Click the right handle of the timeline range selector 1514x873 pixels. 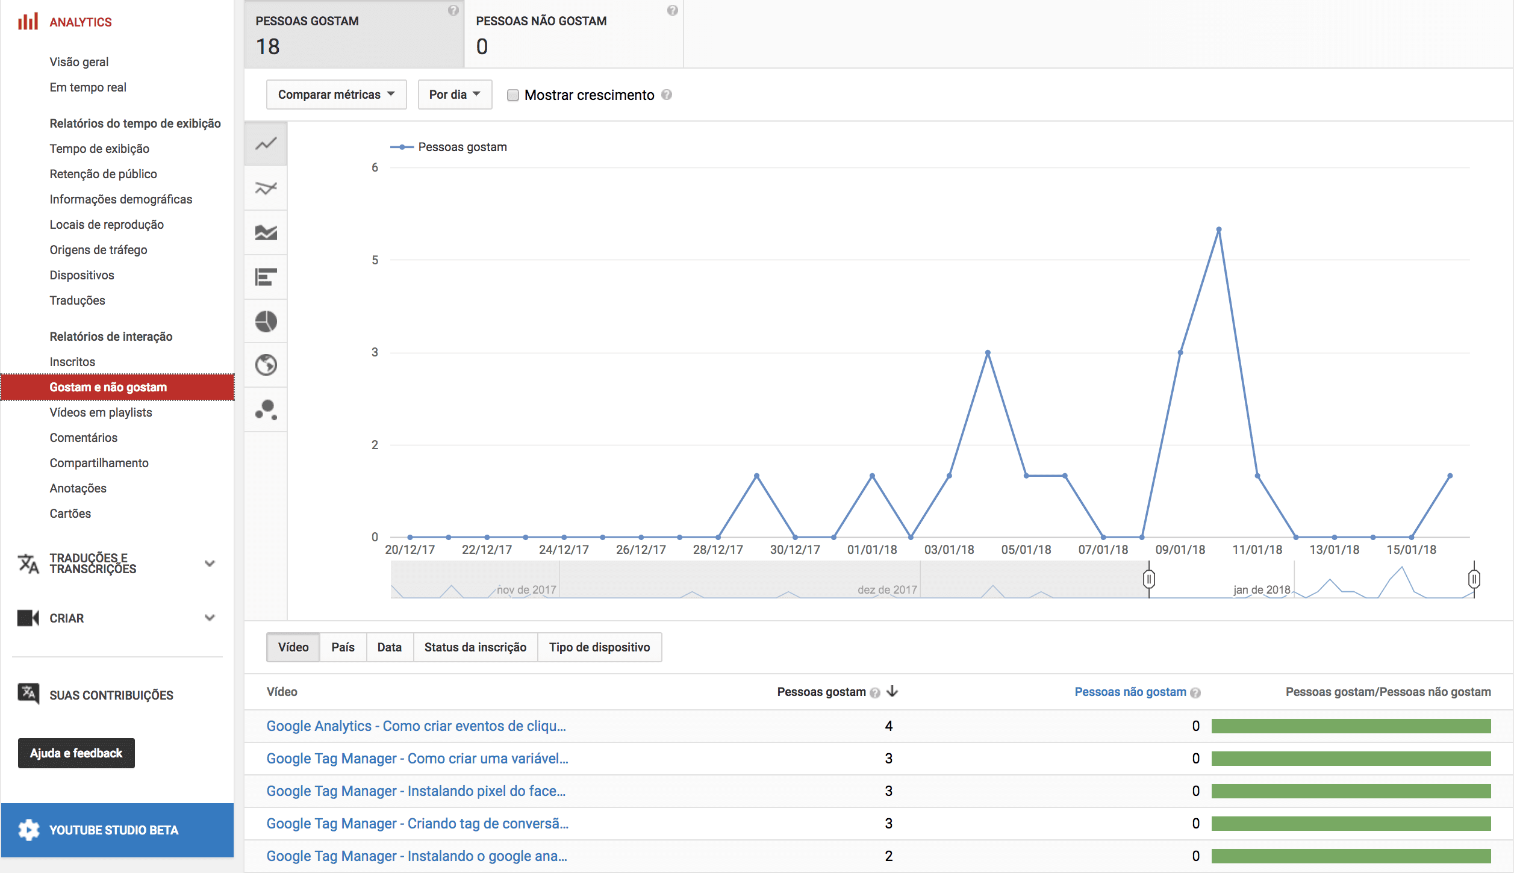point(1474,579)
